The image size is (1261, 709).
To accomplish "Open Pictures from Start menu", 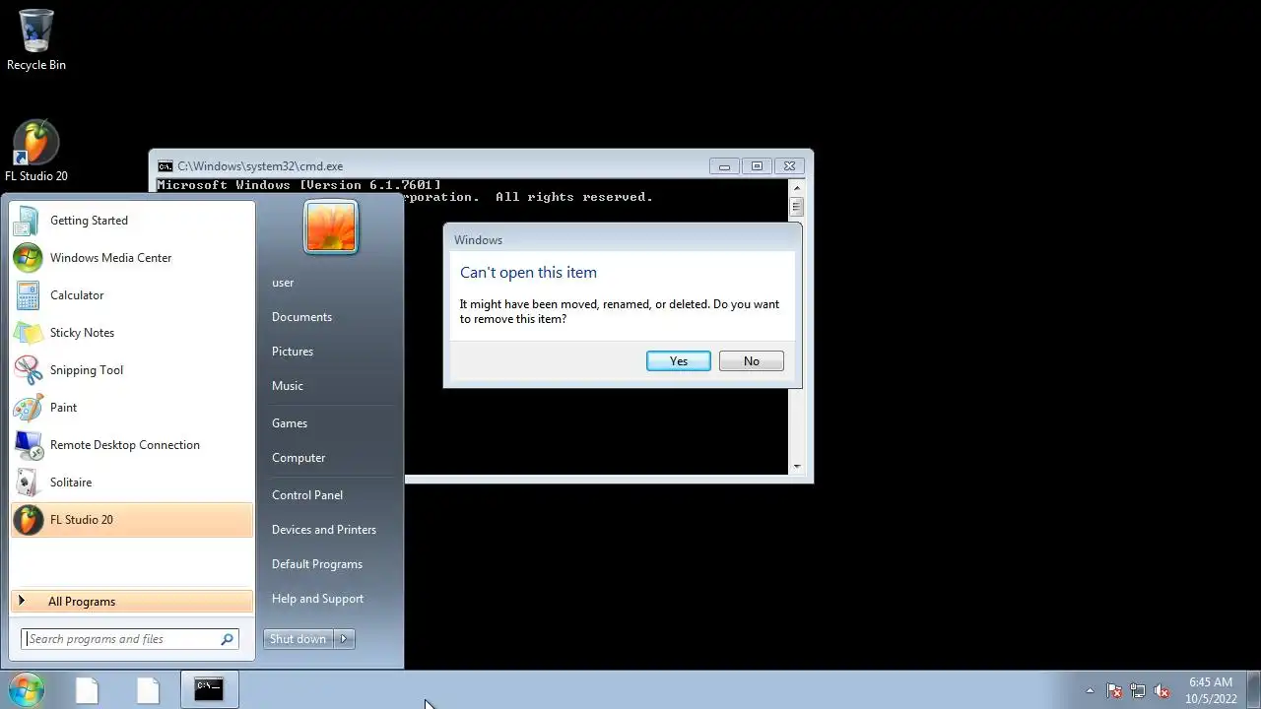I will (x=293, y=352).
